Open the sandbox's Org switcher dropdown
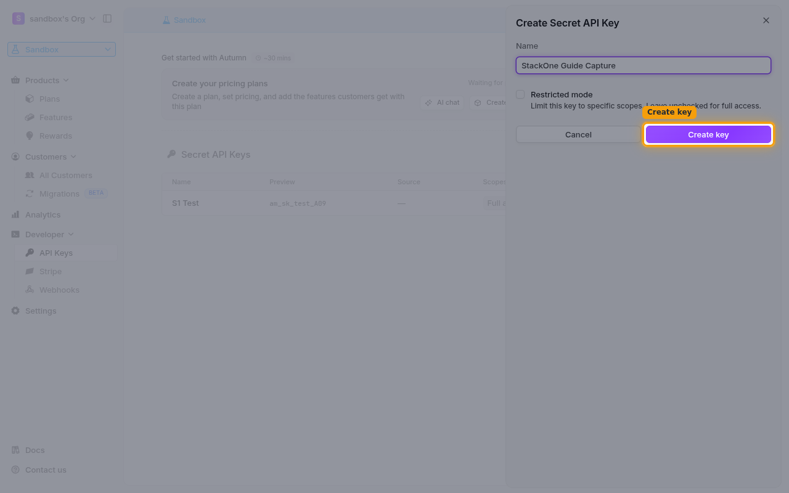 pyautogui.click(x=54, y=18)
